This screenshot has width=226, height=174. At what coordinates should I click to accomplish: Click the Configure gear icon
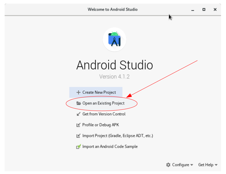pyautogui.click(x=168, y=165)
